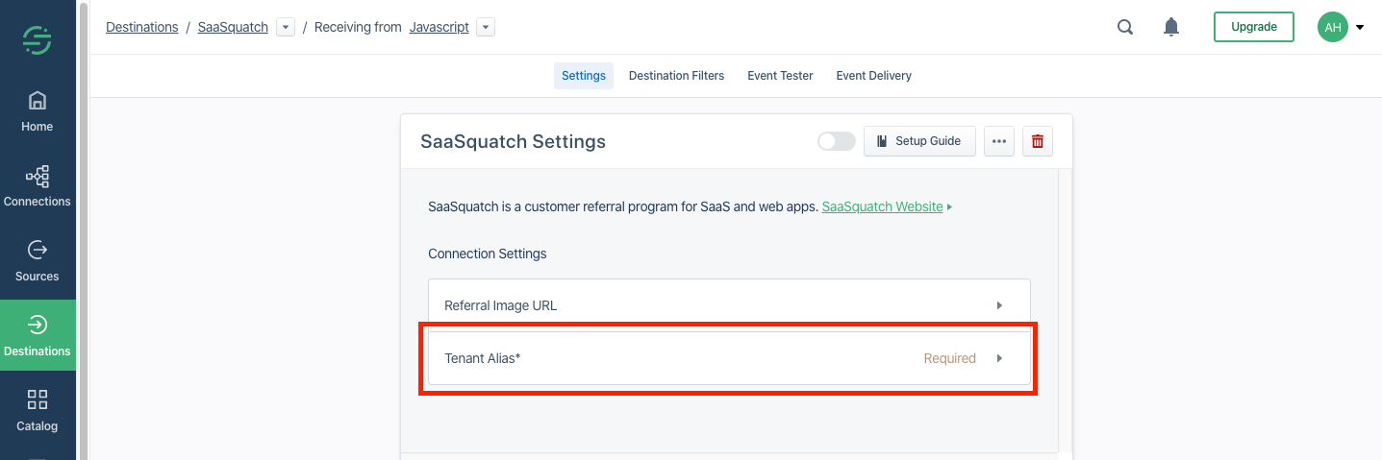Click the sidebar vertical scrollbar

pos(83,230)
